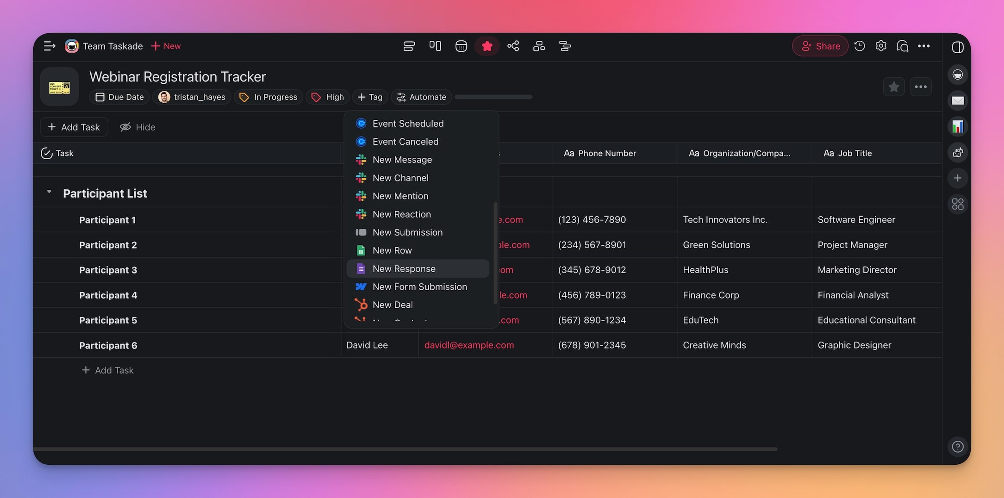
Task: Collapse the Participant List section
Action: pyautogui.click(x=49, y=192)
